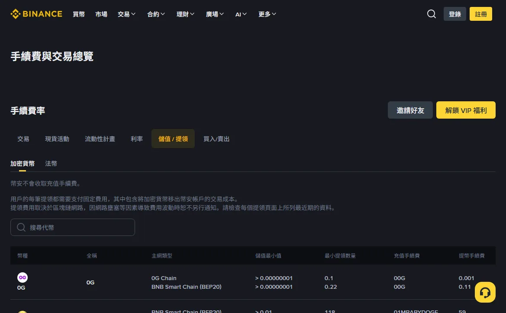Screen dimensions: 506x313
Task: Focus the 搜尋代幣 search field
Action: (x=73, y=227)
